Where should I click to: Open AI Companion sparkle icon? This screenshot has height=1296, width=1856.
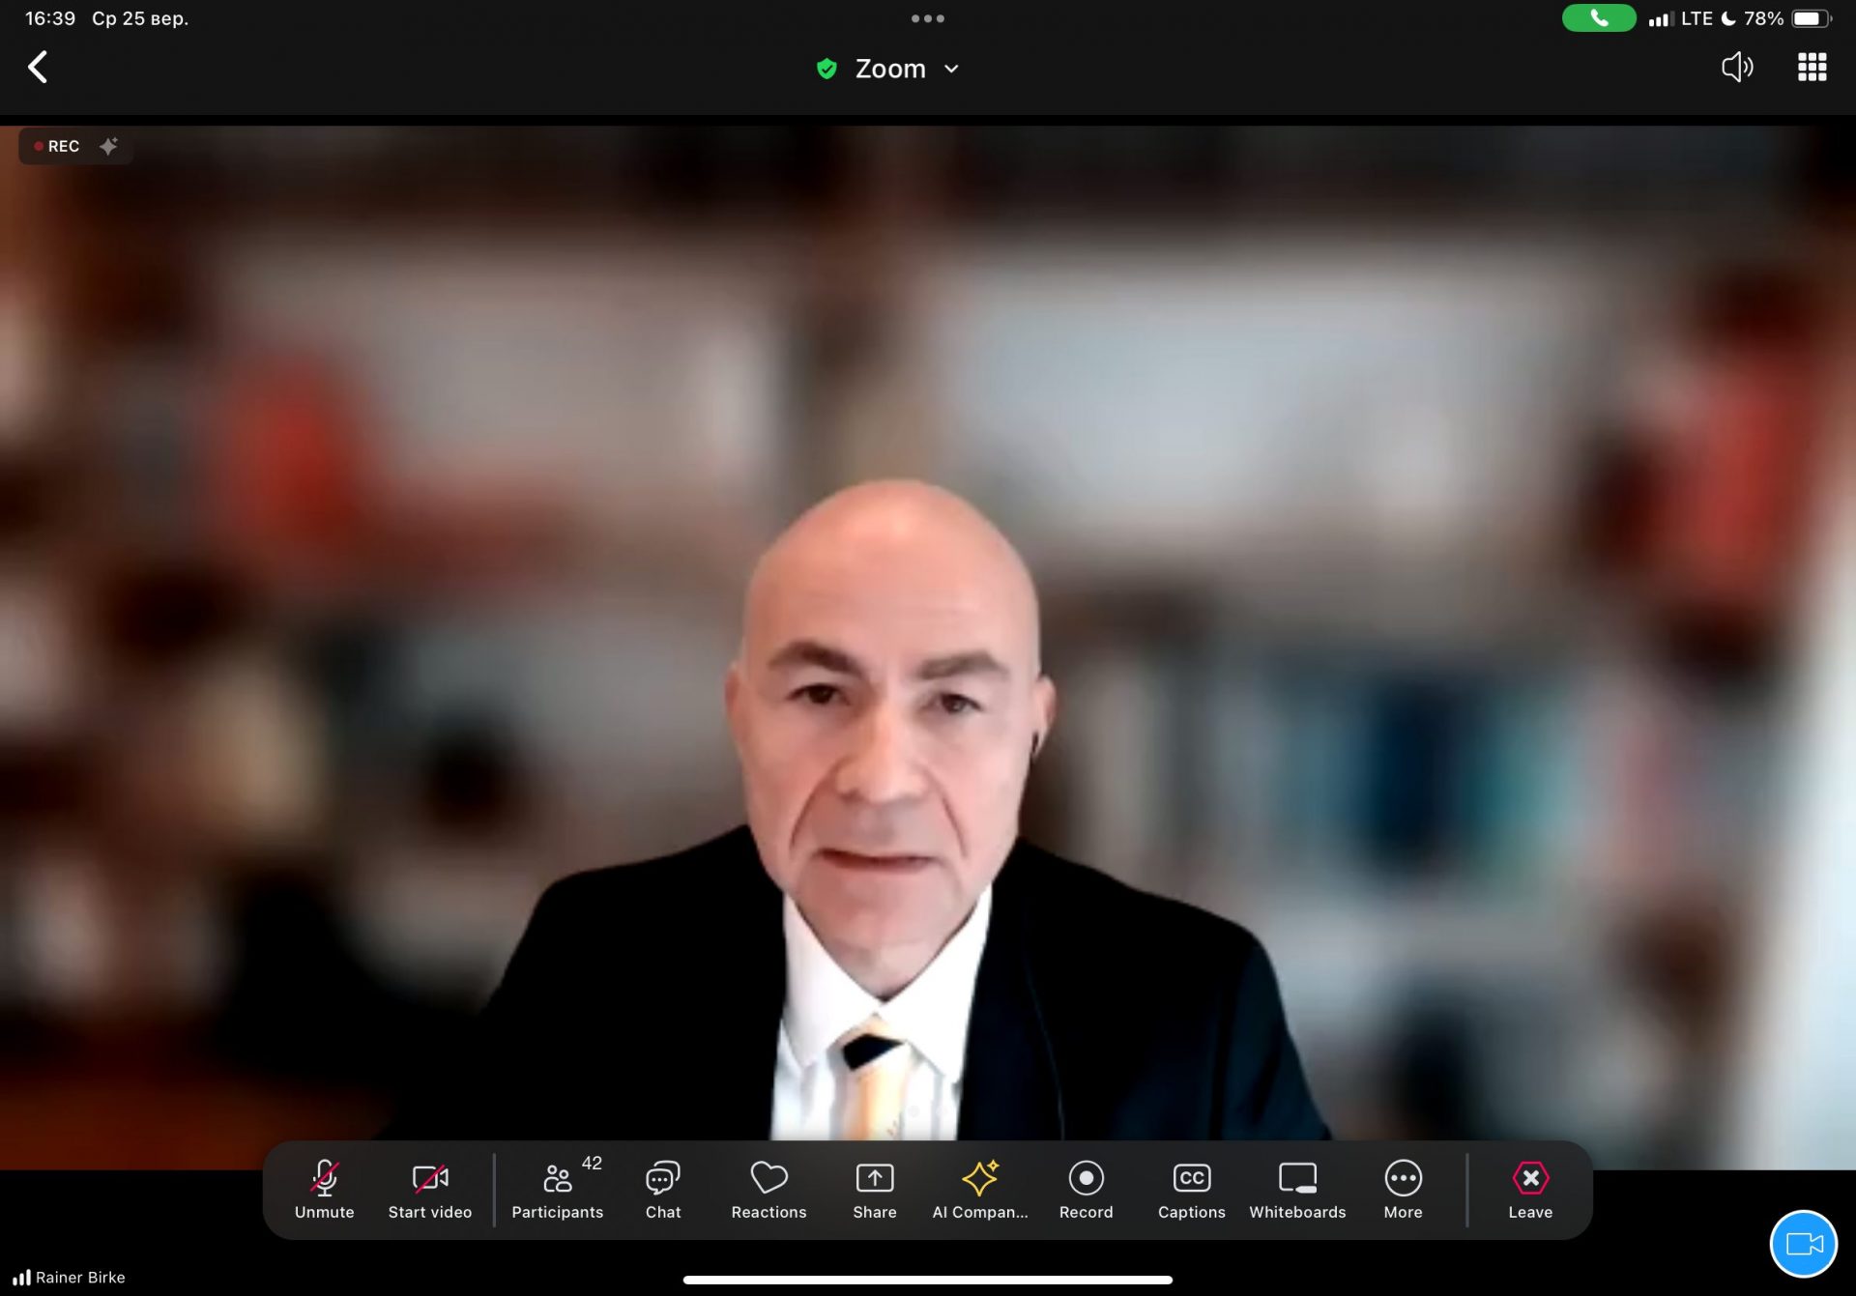coord(980,1189)
